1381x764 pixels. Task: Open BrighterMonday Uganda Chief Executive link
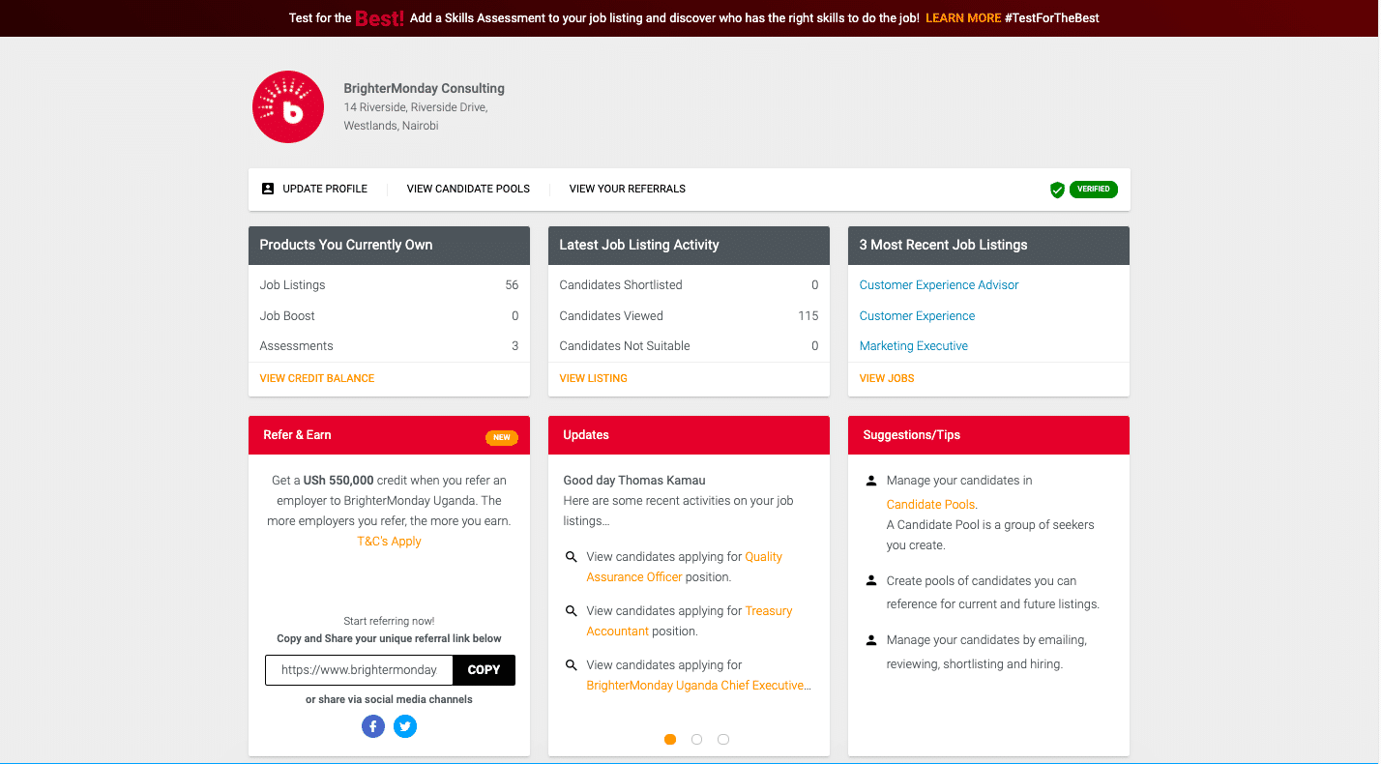(x=698, y=686)
